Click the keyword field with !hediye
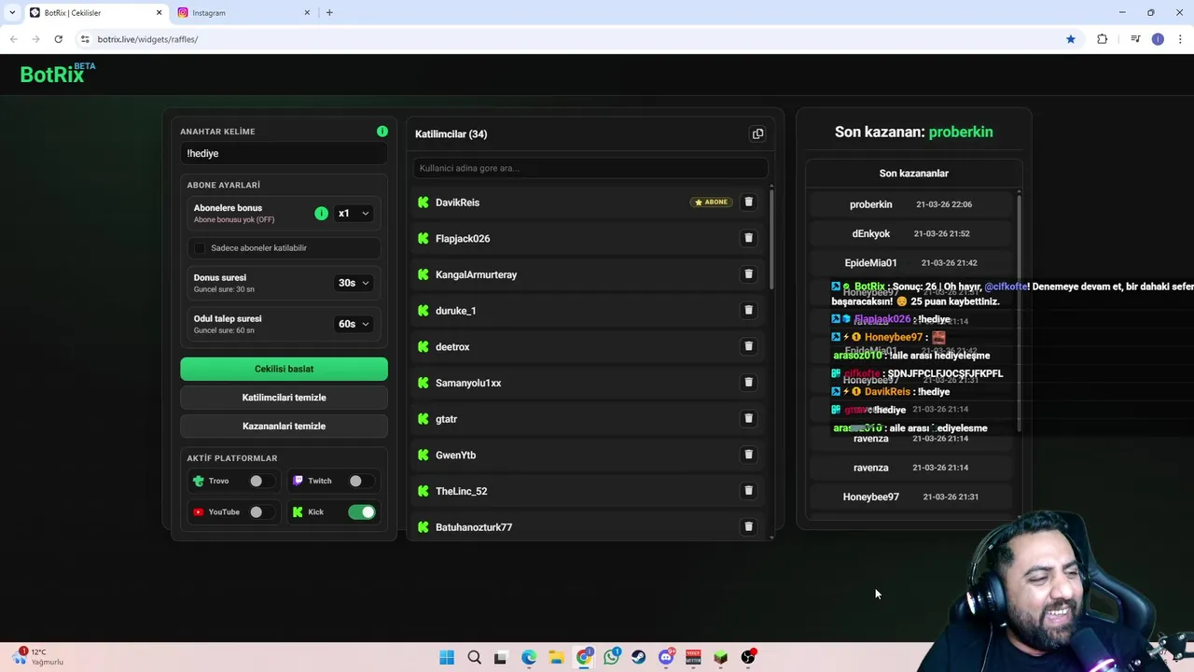Image resolution: width=1194 pixels, height=672 pixels. (284, 153)
